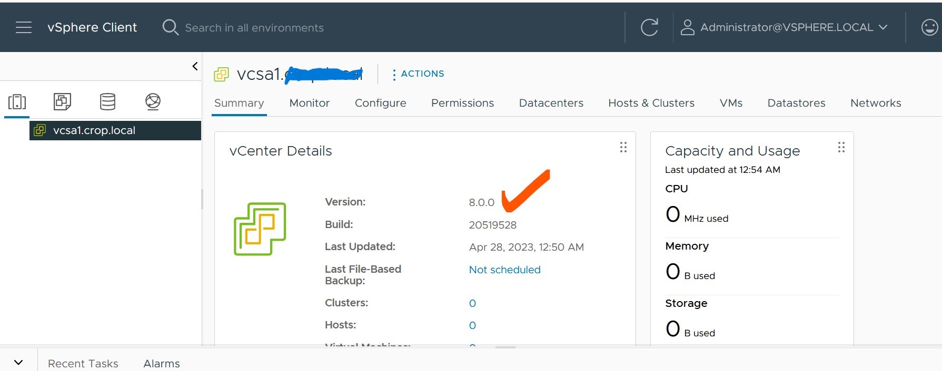This screenshot has height=371, width=942.
Task: Click the vCenter icon in the page header
Action: pyautogui.click(x=221, y=75)
